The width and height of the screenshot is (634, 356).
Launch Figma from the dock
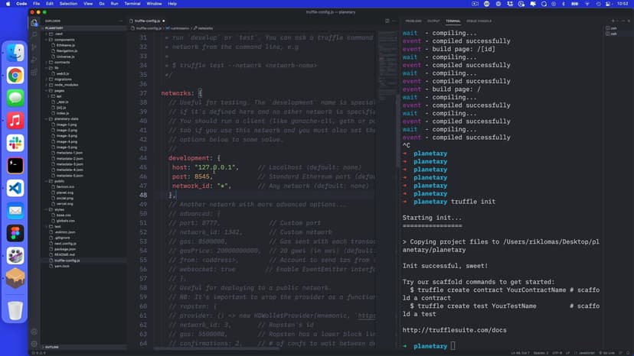pos(15,233)
